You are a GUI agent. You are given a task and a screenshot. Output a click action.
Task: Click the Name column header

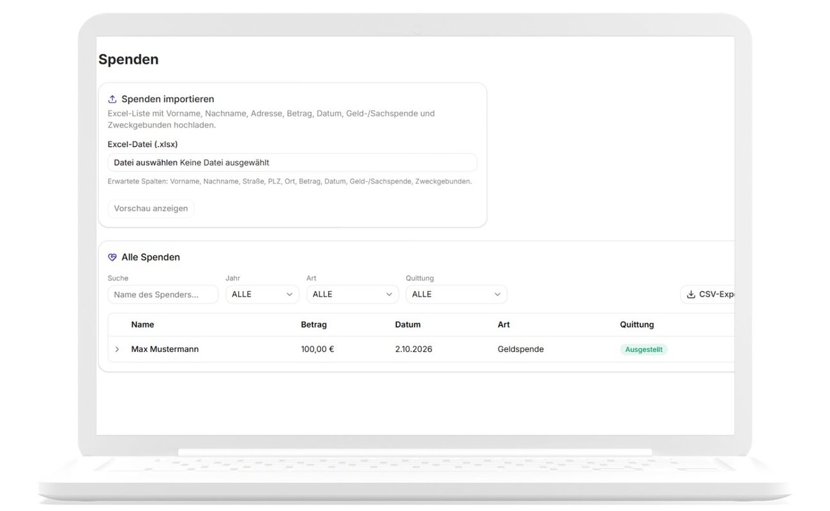[x=142, y=324]
